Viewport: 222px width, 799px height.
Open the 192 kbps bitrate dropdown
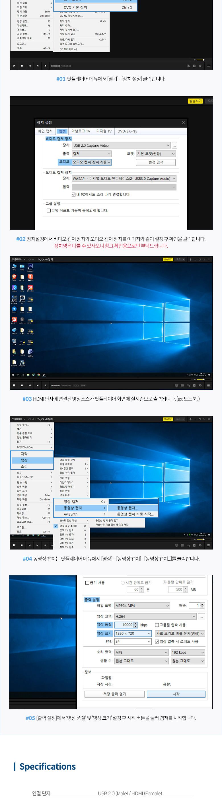(x=188, y=652)
